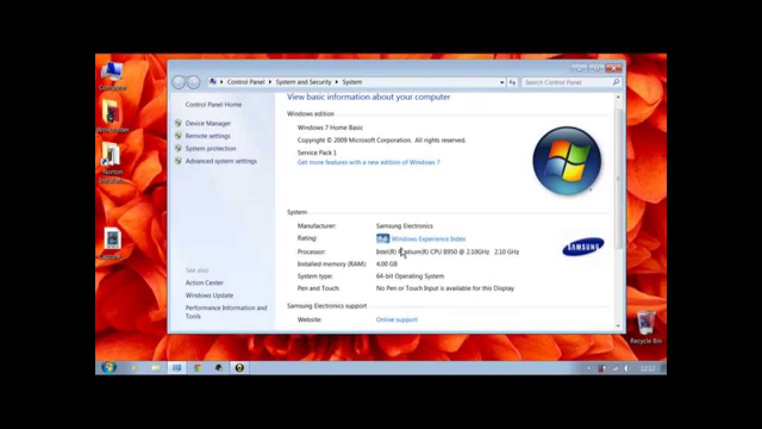Open Action Center under See also

click(204, 283)
